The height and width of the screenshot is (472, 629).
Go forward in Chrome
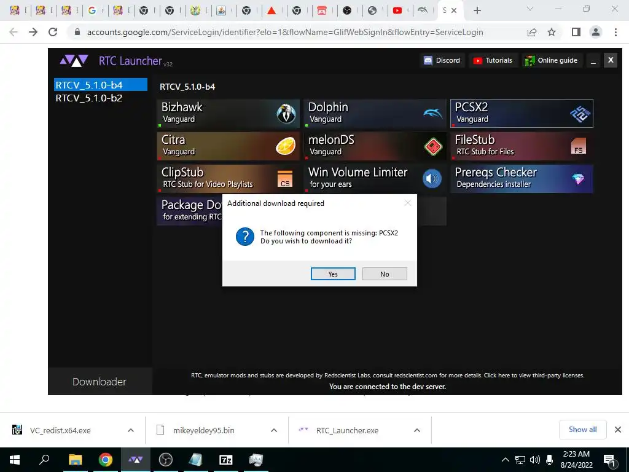[33, 32]
